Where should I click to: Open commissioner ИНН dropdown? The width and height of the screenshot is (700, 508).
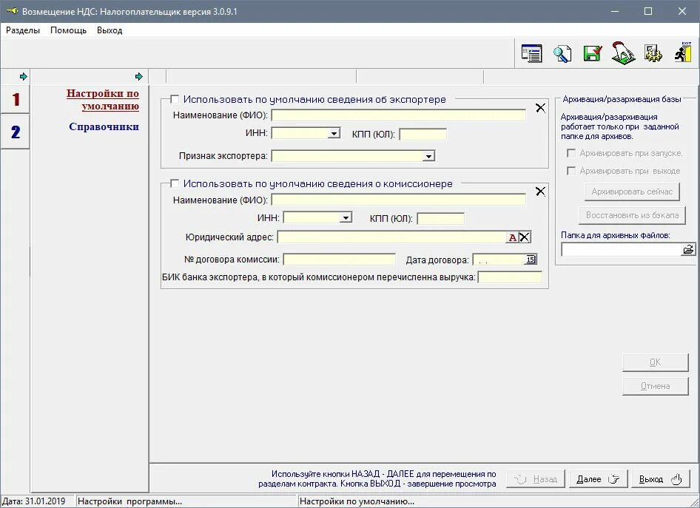tap(346, 217)
